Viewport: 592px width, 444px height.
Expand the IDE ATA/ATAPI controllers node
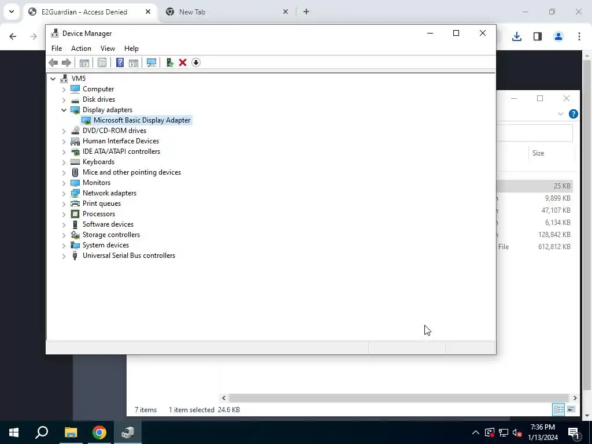[64, 152]
